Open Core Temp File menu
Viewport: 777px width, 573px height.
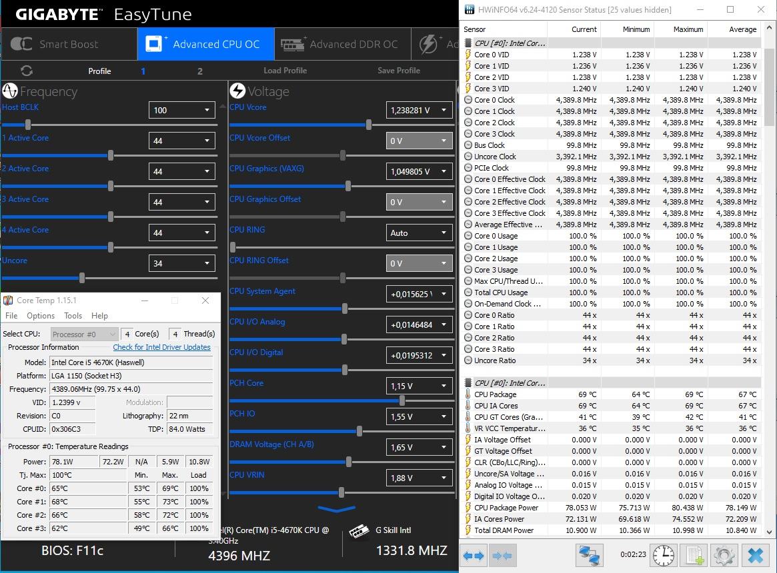11,315
